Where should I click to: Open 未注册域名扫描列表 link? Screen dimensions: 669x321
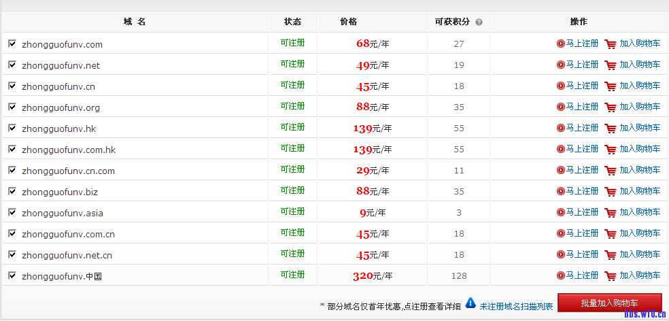click(516, 307)
